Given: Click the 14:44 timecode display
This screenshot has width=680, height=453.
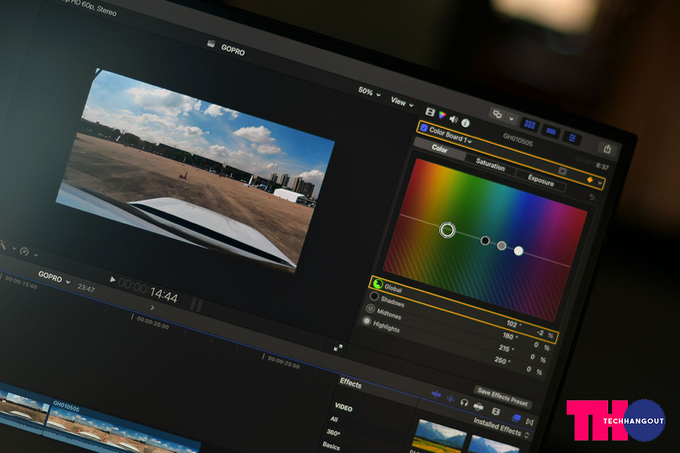Looking at the screenshot, I should click(164, 296).
